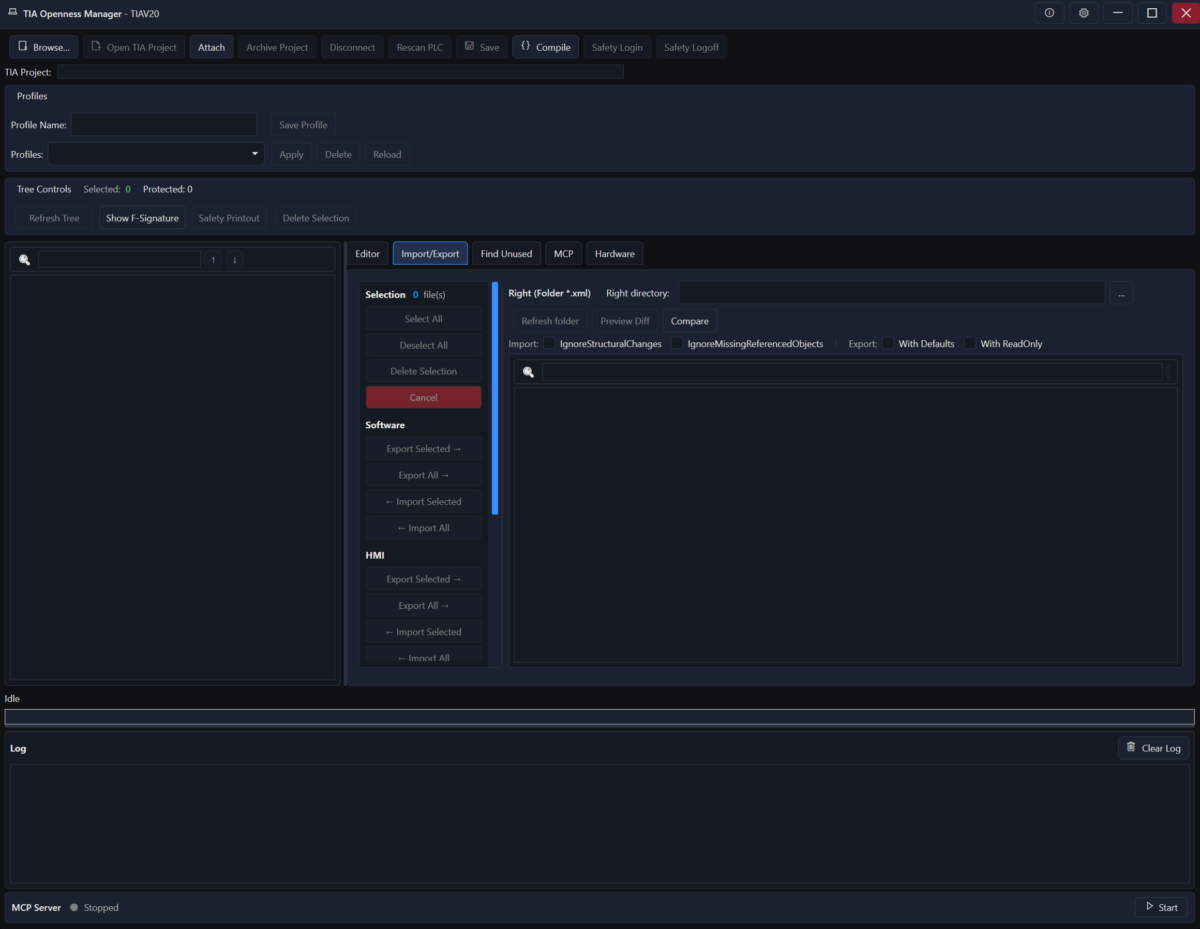Click the info icon in the title bar
Image resolution: width=1200 pixels, height=929 pixels.
point(1049,12)
